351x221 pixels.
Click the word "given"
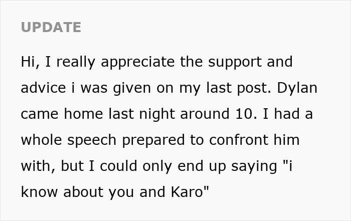[131, 88]
